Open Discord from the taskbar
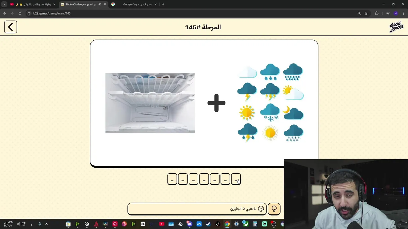This screenshot has width=408, height=229. [190, 224]
